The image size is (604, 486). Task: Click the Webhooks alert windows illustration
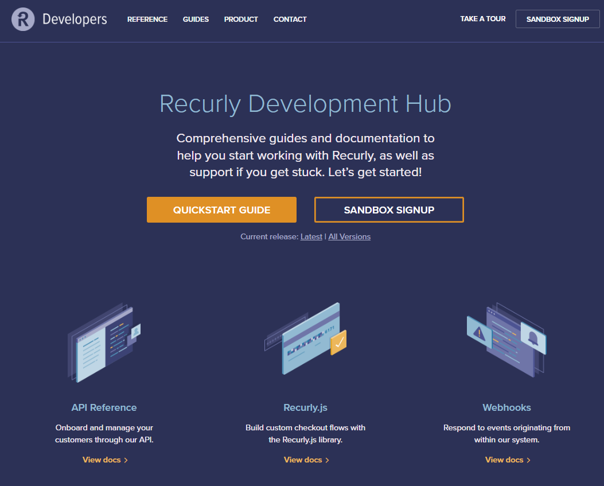506,340
